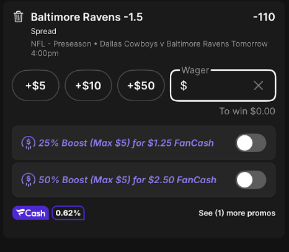Select the Baltimore Ravens -1.5 title
The height and width of the screenshot is (252, 289).
[x=87, y=17]
